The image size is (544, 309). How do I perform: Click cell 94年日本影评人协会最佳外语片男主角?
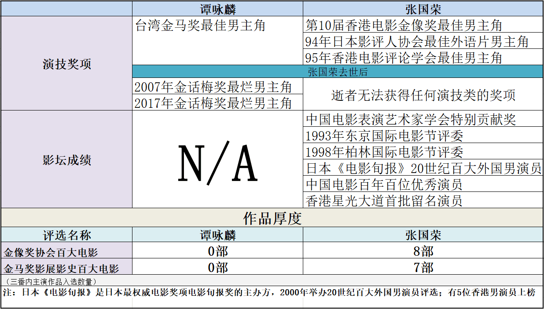click(423, 41)
